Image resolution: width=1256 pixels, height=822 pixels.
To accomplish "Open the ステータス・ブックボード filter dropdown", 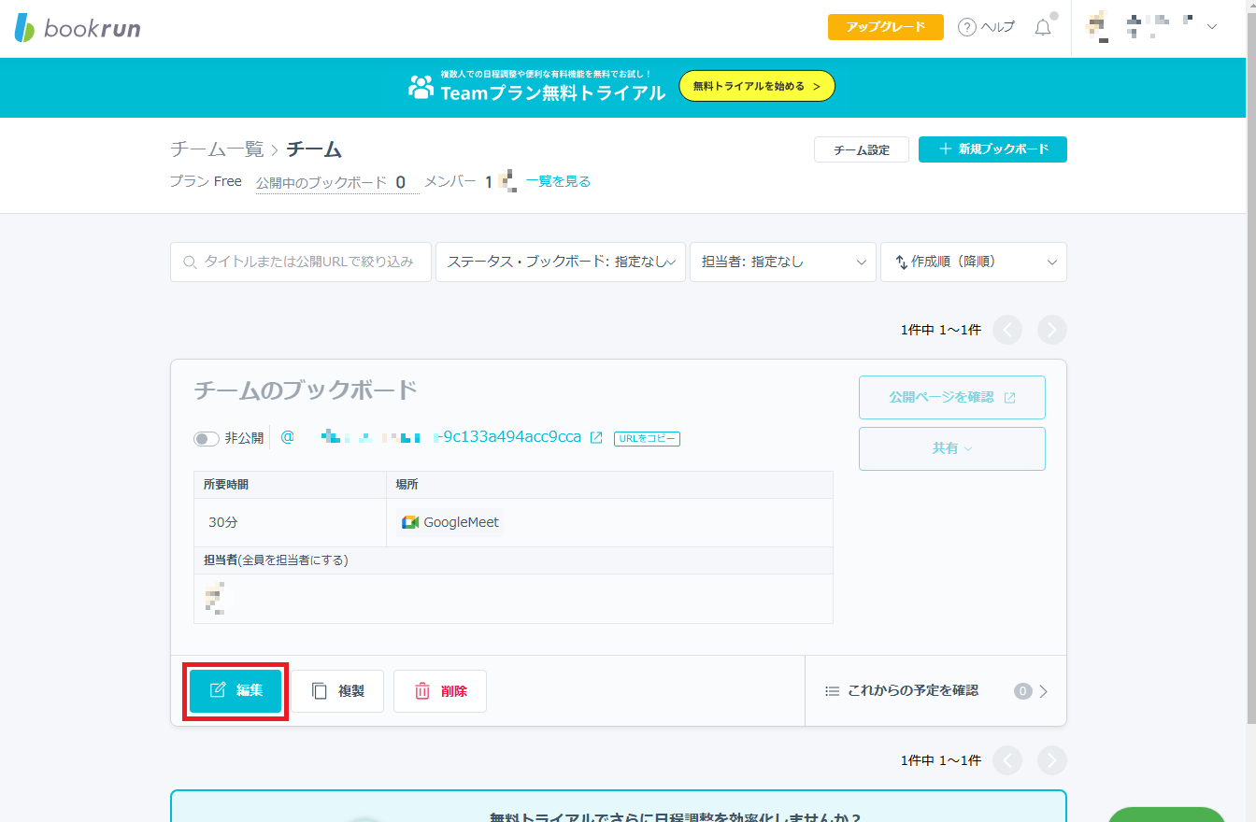I will point(560,262).
